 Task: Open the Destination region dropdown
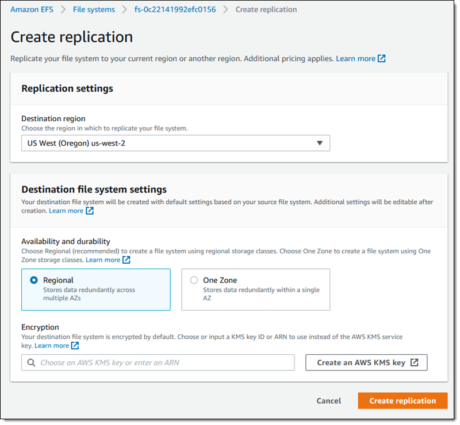click(175, 143)
